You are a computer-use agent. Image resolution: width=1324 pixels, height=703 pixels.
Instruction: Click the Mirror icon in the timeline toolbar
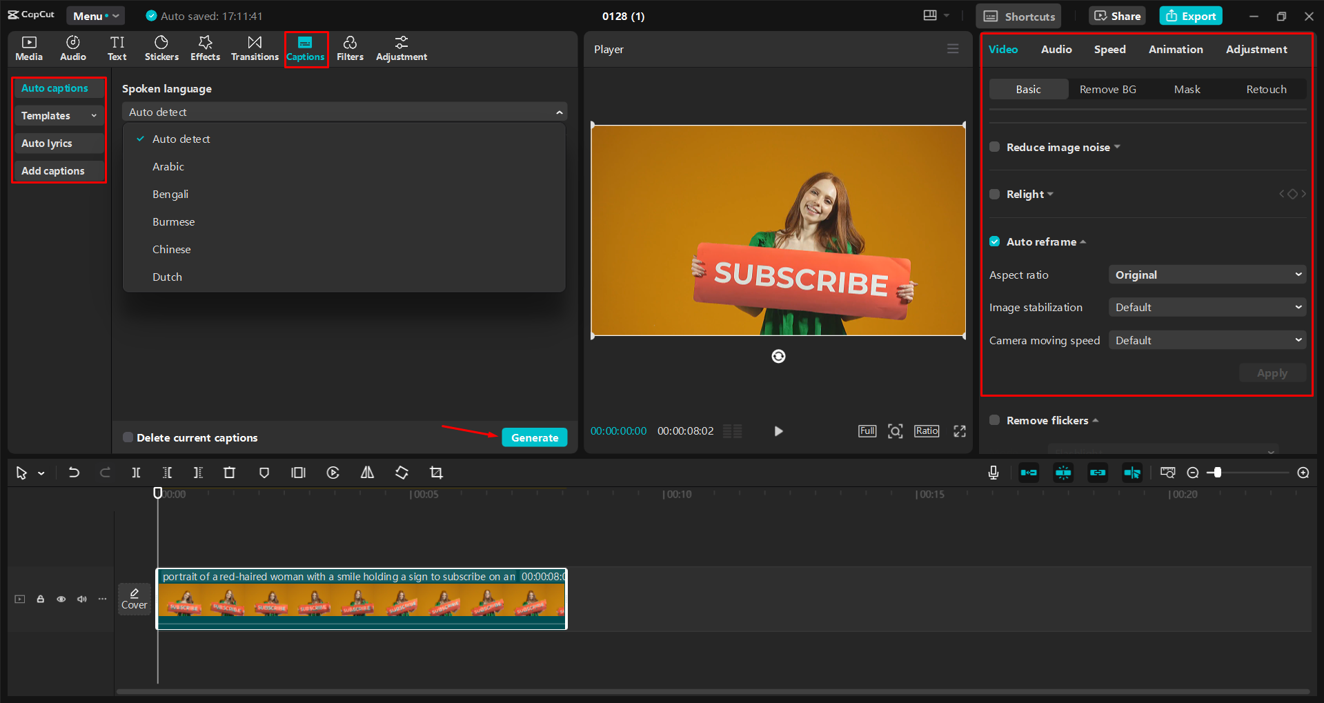click(x=367, y=473)
